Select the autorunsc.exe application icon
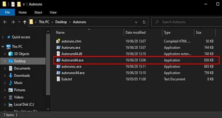 tap(58, 66)
